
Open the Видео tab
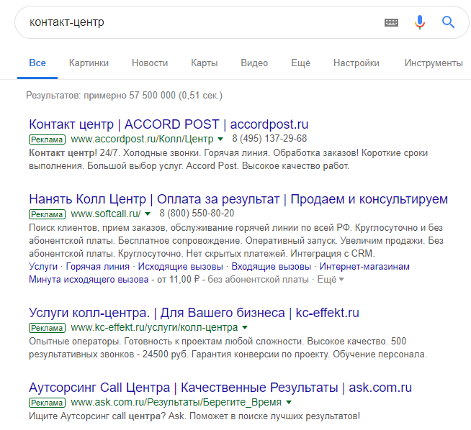pyautogui.click(x=254, y=63)
